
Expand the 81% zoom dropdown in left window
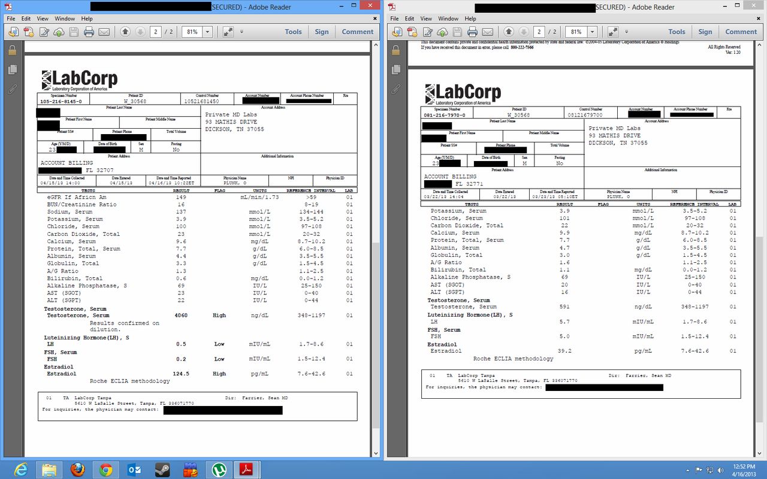208,32
